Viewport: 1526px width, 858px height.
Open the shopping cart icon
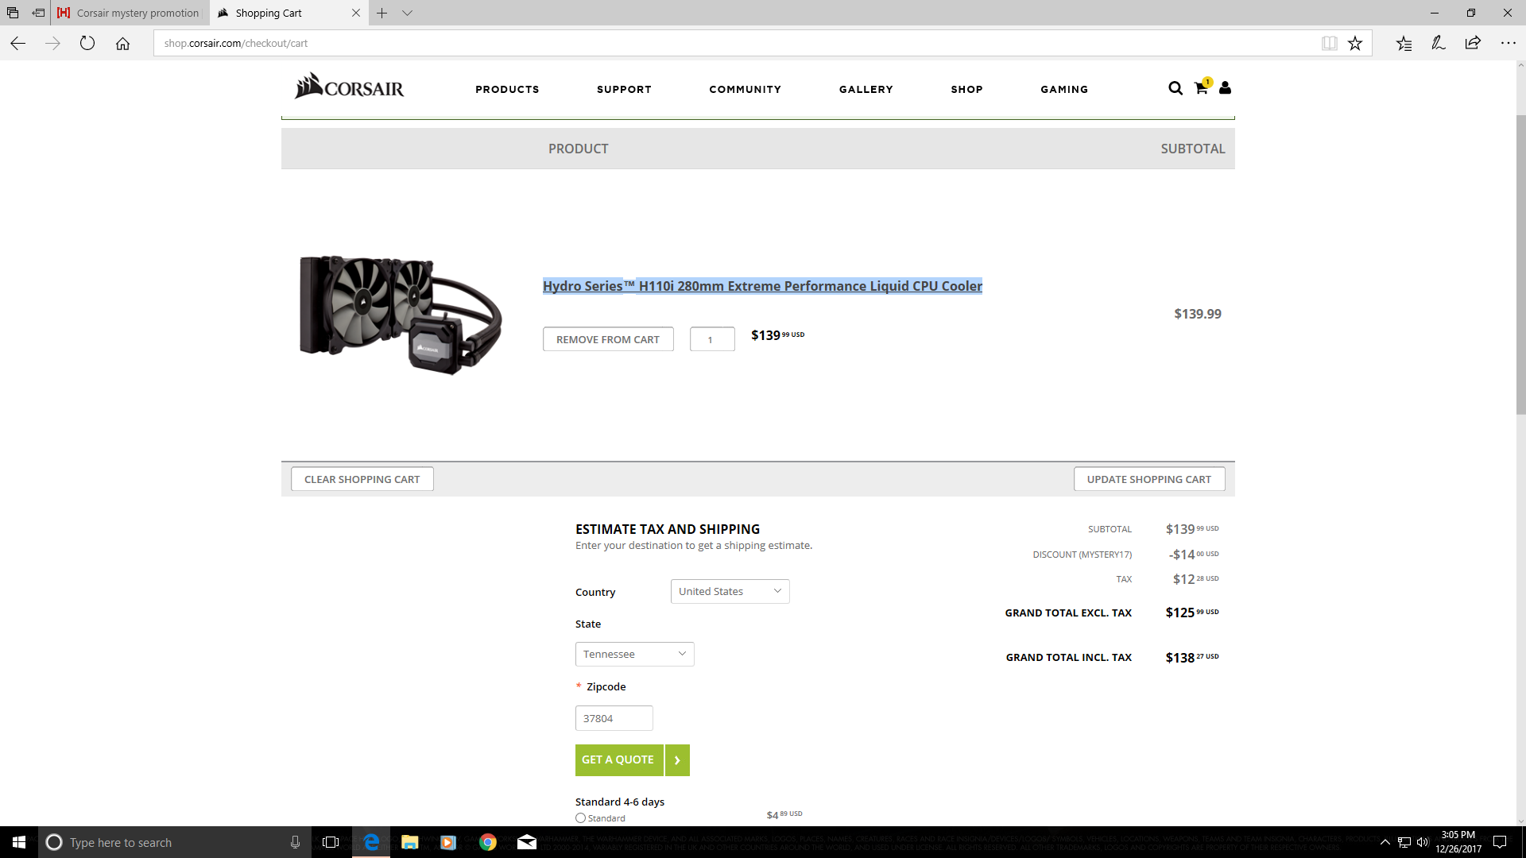pos(1201,88)
